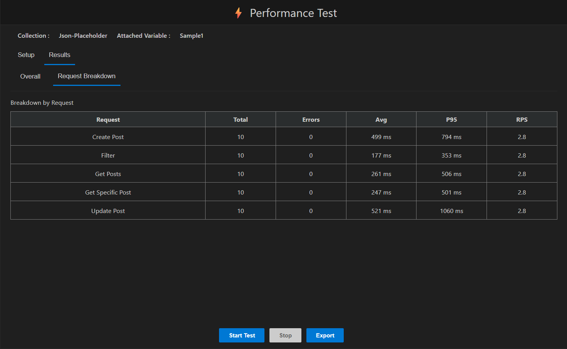567x349 pixels.
Task: Export the test results
Action: point(325,335)
